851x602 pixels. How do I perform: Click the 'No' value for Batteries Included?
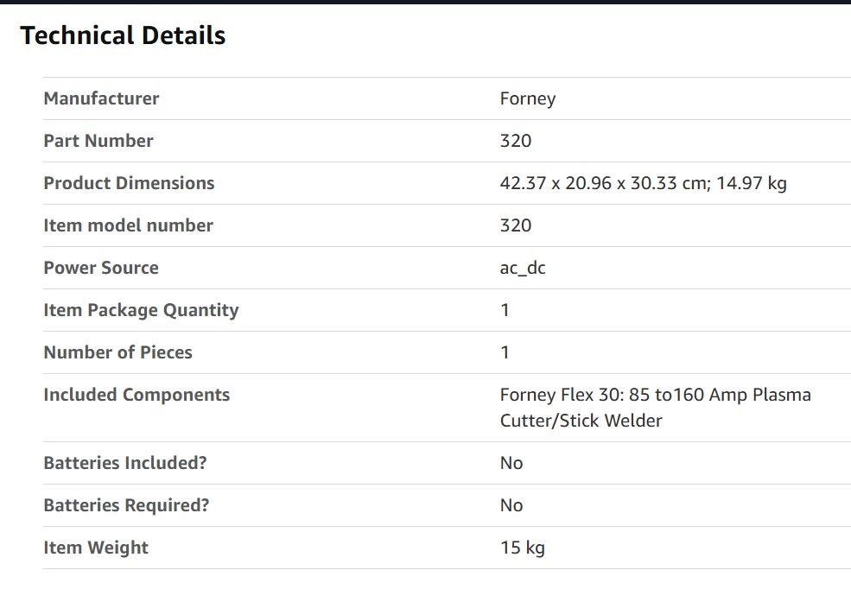(x=511, y=463)
